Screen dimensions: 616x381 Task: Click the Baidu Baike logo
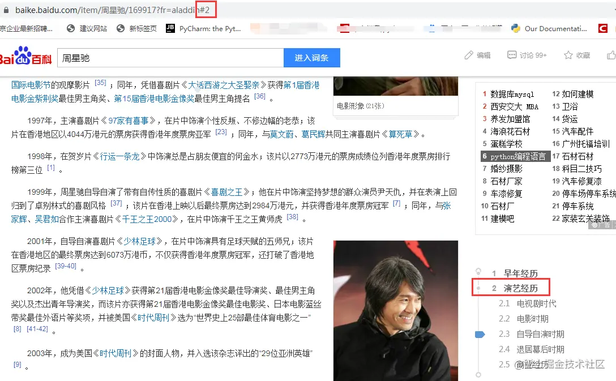(x=25, y=56)
